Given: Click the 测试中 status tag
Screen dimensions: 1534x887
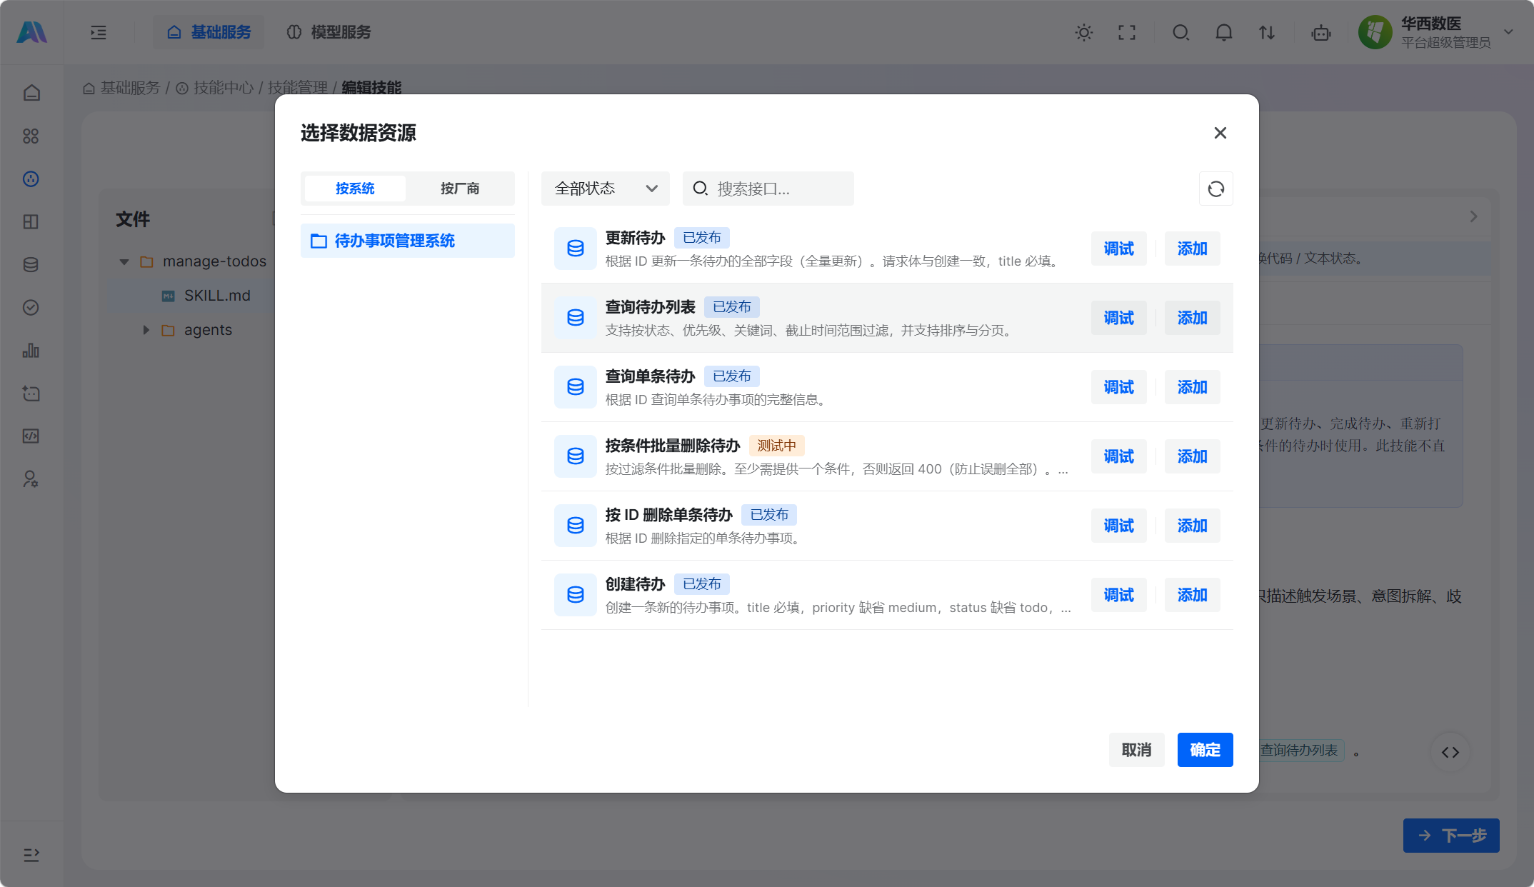Looking at the screenshot, I should [777, 446].
